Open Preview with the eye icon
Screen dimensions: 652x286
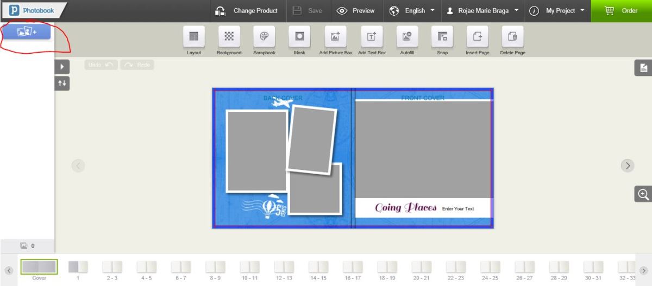click(356, 11)
